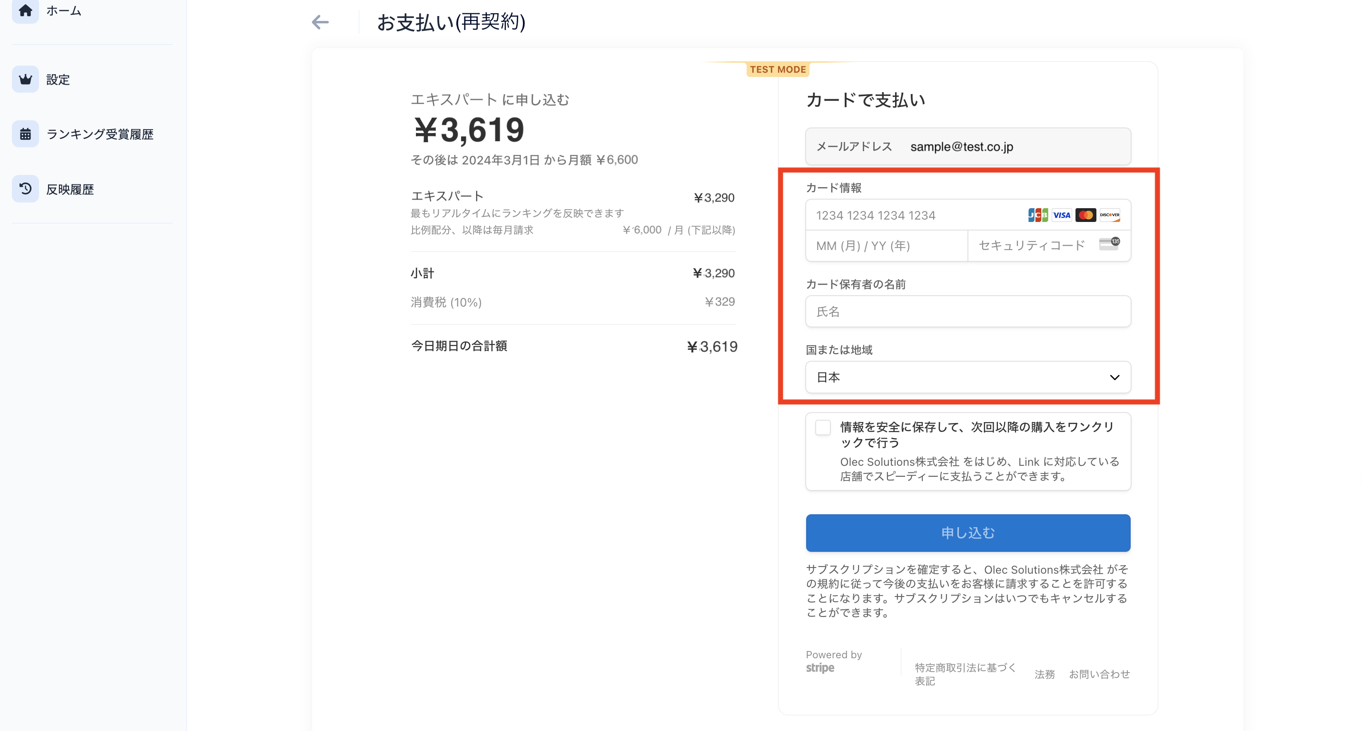Click the history clock icon for 反映履歴
Image resolution: width=1361 pixels, height=731 pixels.
tap(25, 188)
